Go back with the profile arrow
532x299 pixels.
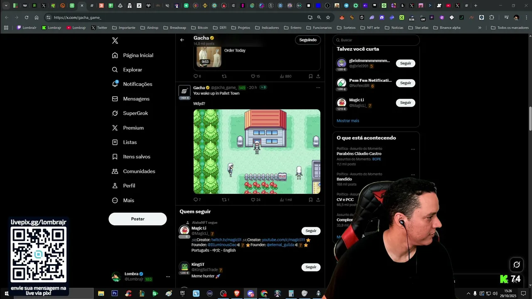[x=182, y=40]
